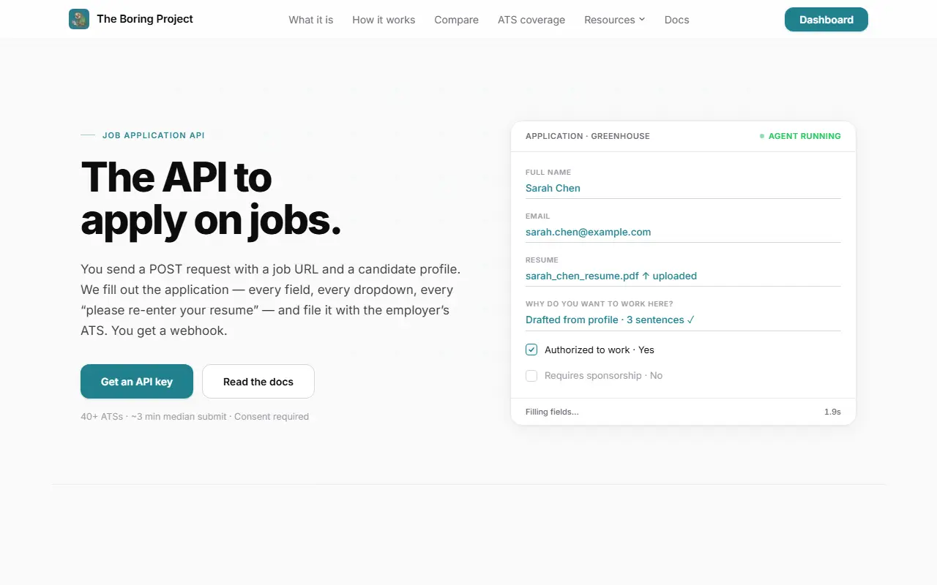Click APPLICATION · GREENHOUSE card header
Screen dimensions: 937x585
coord(588,136)
